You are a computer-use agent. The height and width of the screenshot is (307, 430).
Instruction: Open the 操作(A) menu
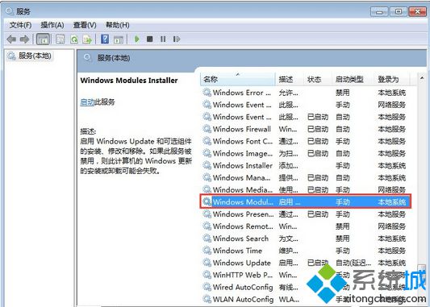[x=52, y=25]
